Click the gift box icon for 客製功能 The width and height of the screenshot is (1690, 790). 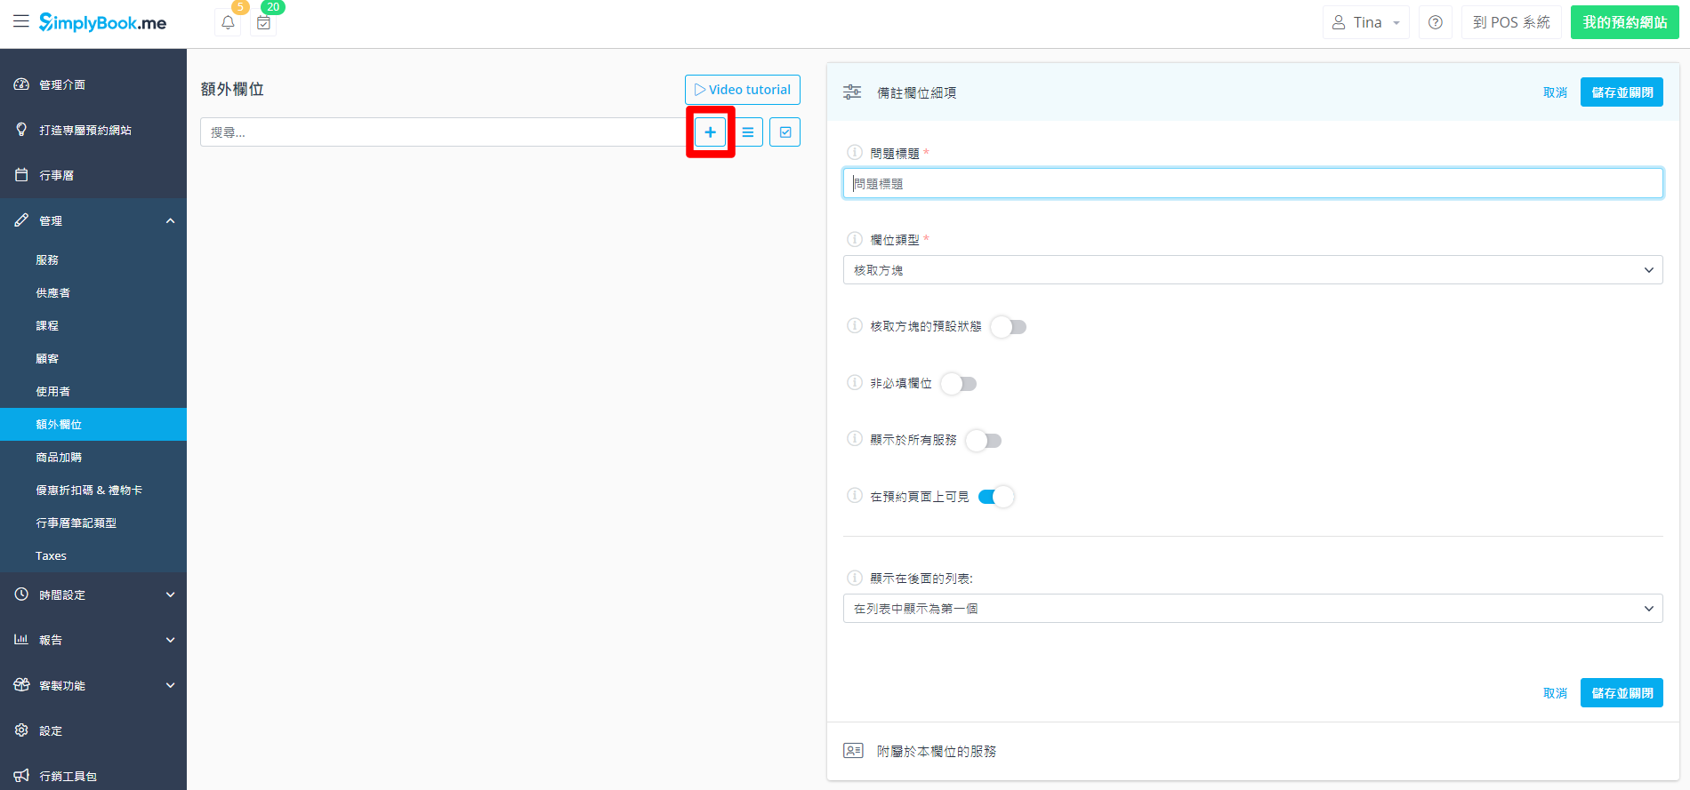21,685
